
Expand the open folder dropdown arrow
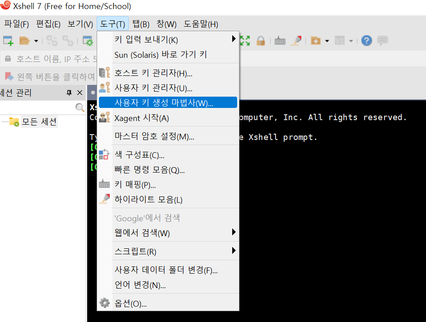point(36,41)
